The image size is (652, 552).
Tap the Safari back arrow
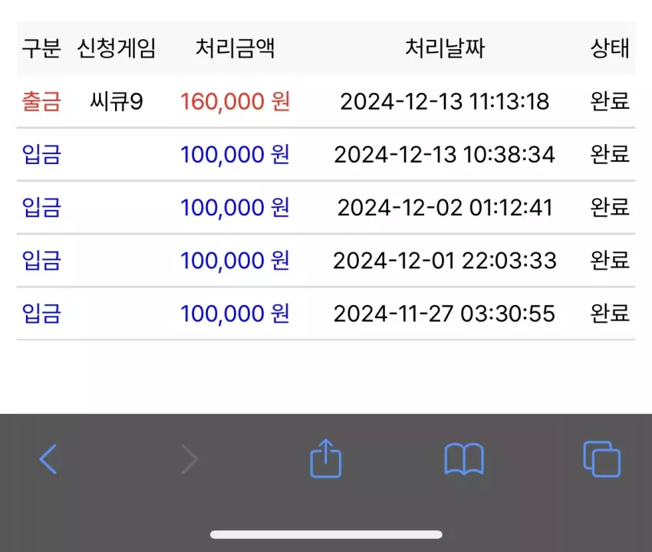[48, 459]
